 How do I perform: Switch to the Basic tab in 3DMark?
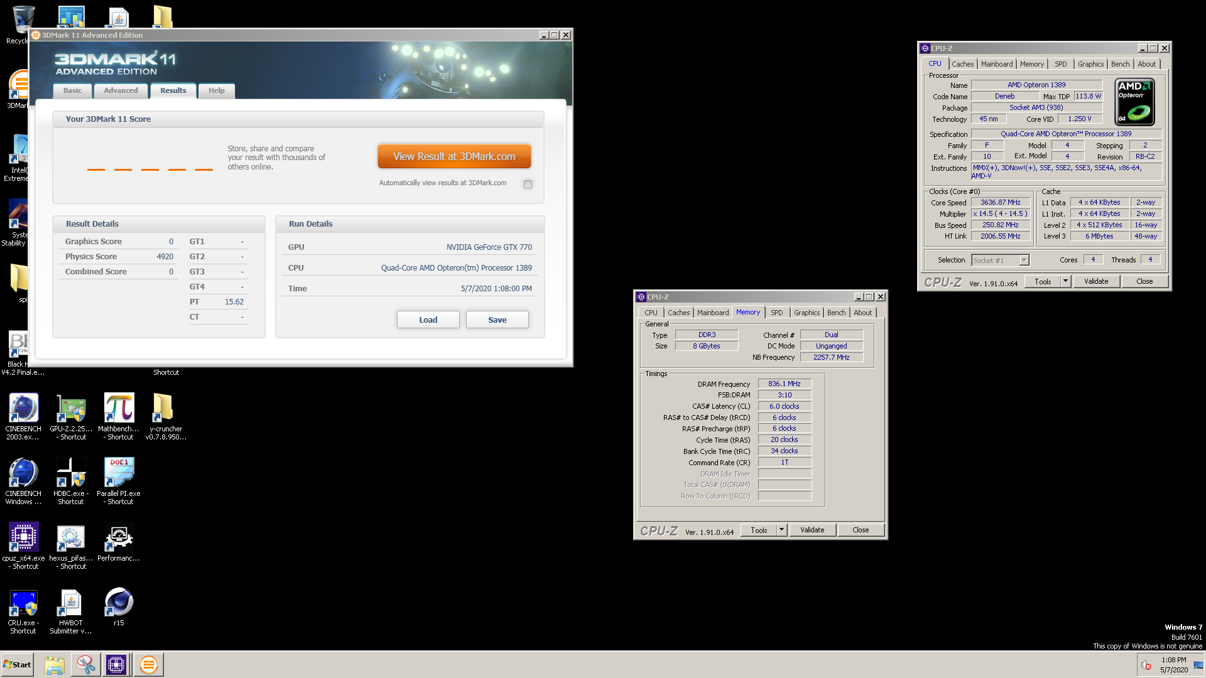pyautogui.click(x=72, y=90)
